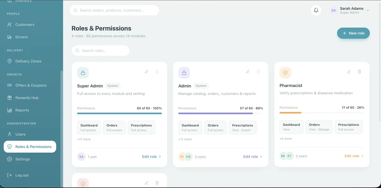Click the HS user avatar on Admin card

click(188, 157)
